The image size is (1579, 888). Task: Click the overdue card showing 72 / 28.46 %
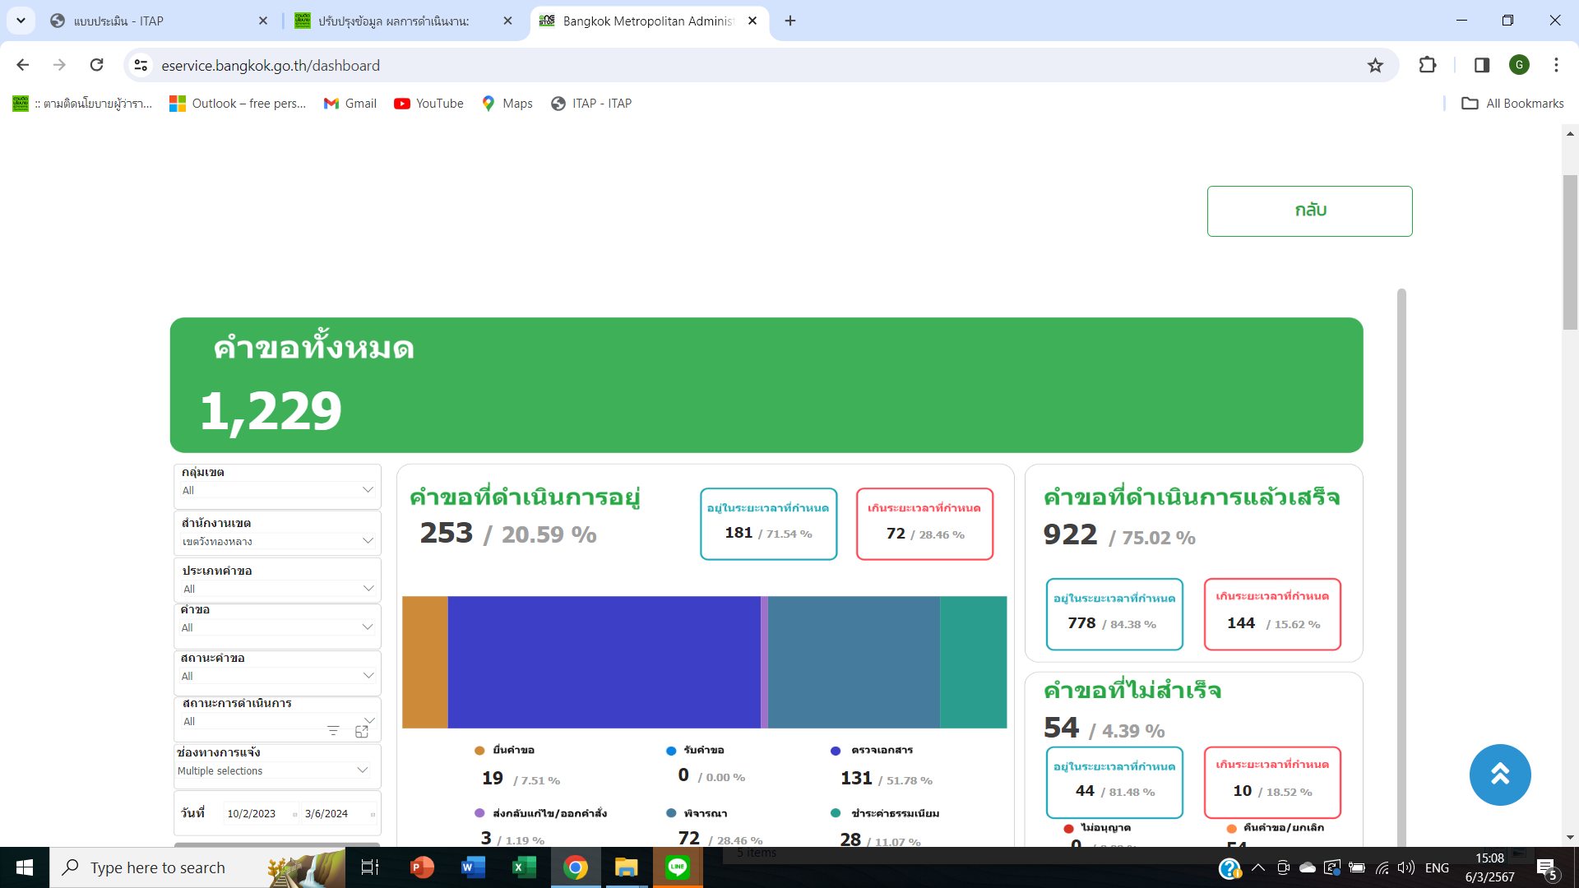pyautogui.click(x=925, y=524)
